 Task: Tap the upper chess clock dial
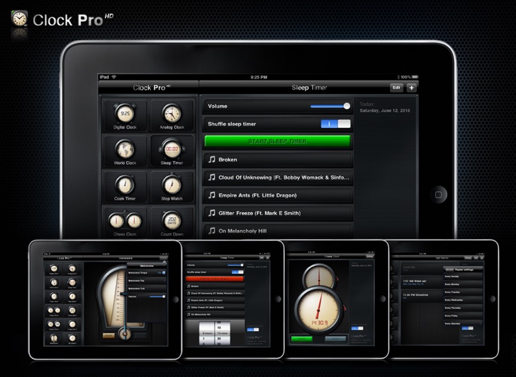click(x=319, y=276)
